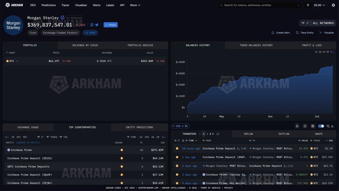
Task: Open the ALL NETWORKS filter dropdown
Action: [318, 23]
